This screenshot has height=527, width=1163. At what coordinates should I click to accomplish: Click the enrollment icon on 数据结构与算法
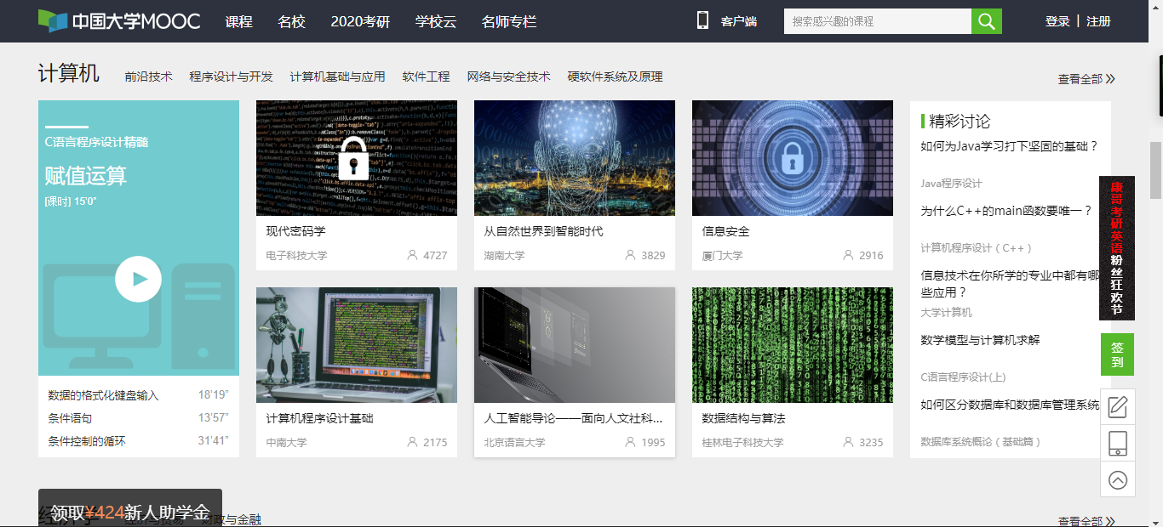(x=848, y=442)
